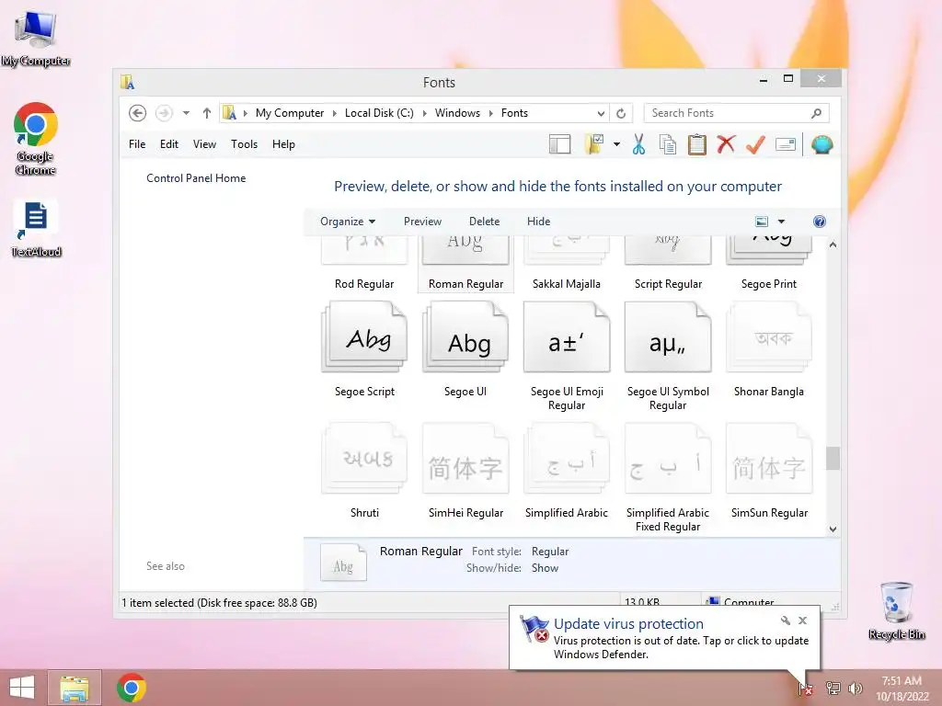Open the Help menu

[283, 144]
